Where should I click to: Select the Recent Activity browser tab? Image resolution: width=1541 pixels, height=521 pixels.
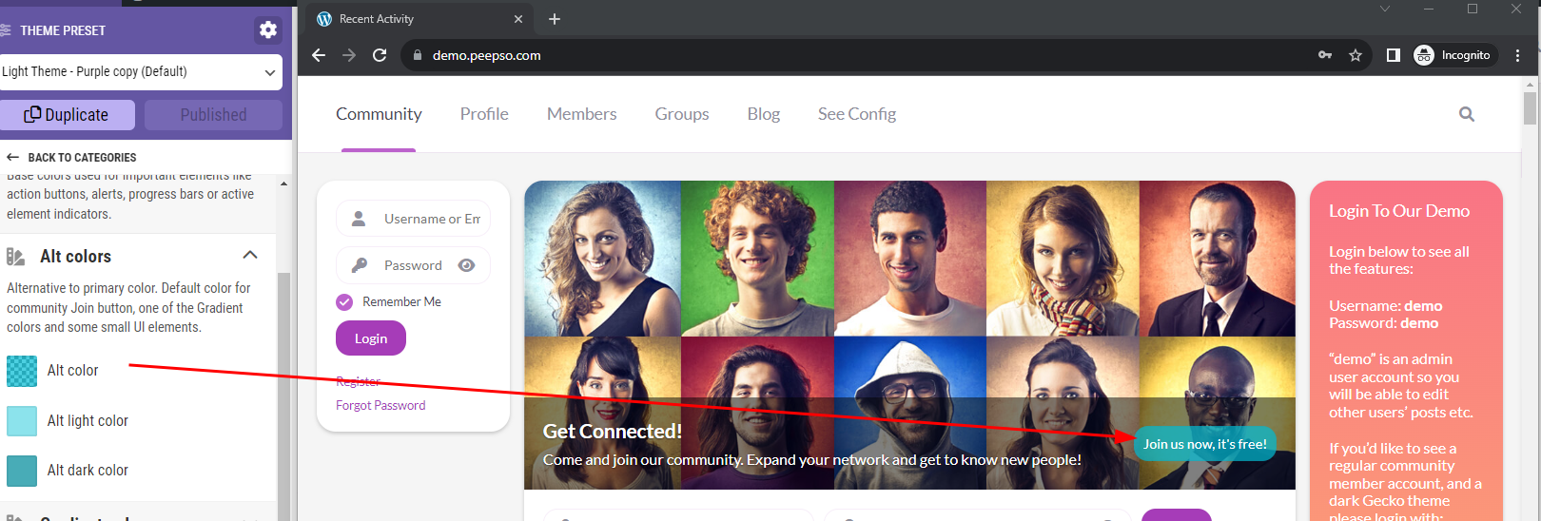coord(420,19)
